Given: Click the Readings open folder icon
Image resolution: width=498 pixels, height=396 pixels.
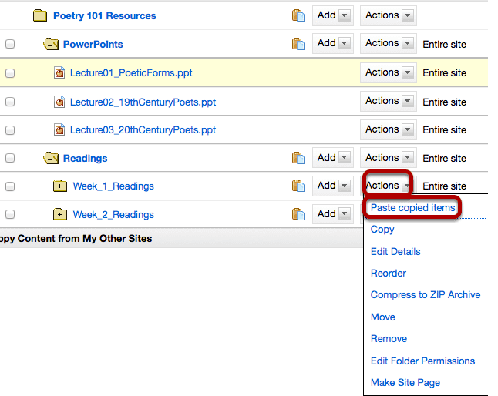Looking at the screenshot, I should (x=51, y=158).
